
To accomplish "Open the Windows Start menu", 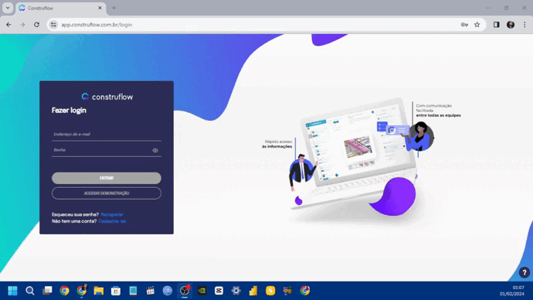I will click(12, 291).
